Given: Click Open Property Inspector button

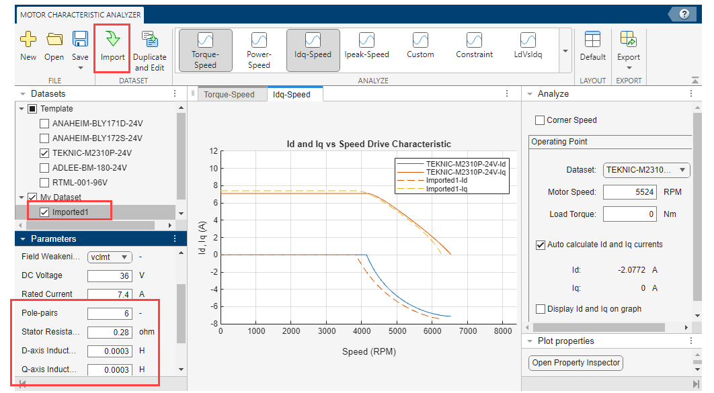Looking at the screenshot, I should point(576,363).
